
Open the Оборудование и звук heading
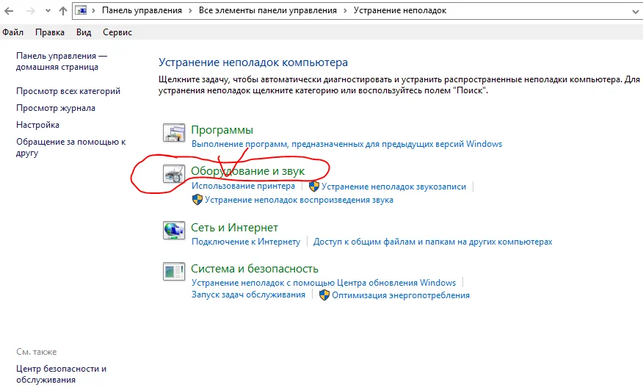click(x=247, y=171)
